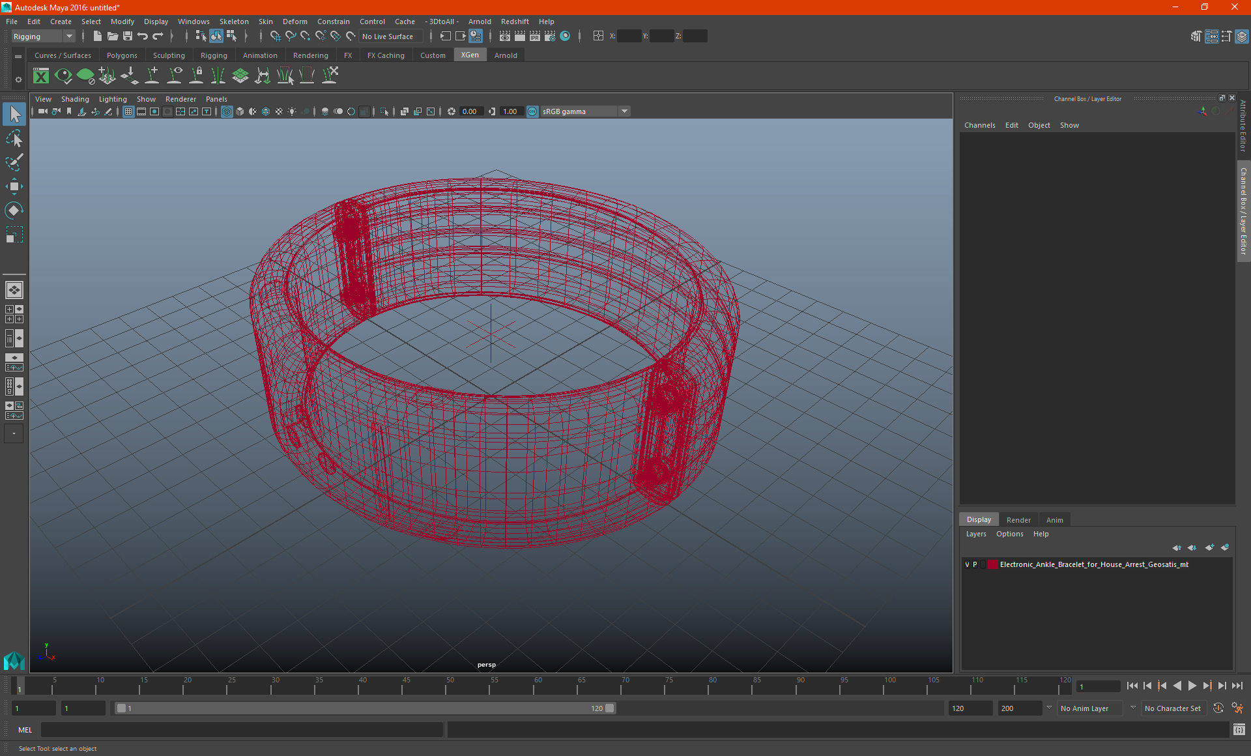The image size is (1251, 756).
Task: Open the Layers menu in Layer Editor
Action: click(x=976, y=534)
